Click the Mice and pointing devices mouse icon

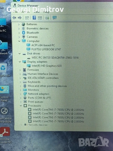pos(25,86)
